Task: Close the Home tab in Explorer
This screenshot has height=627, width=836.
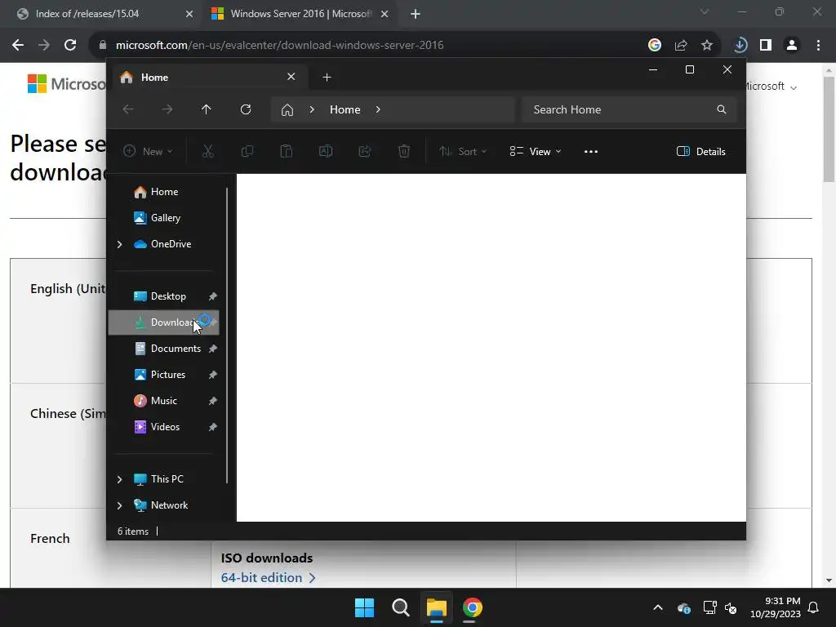Action: [291, 77]
